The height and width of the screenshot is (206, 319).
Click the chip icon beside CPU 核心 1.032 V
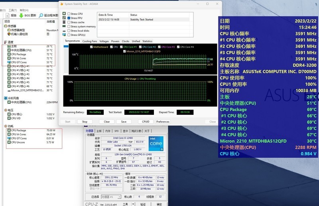tap(9, 114)
